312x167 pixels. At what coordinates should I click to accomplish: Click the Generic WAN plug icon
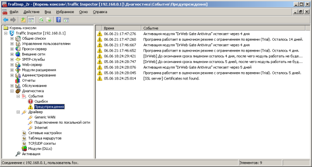click(x=30, y=117)
